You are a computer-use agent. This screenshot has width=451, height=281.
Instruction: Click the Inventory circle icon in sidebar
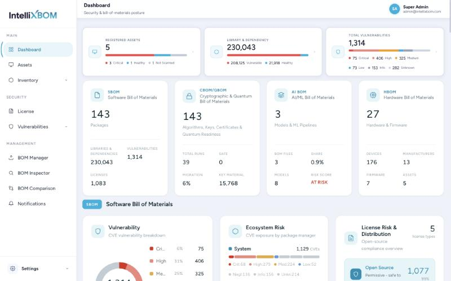pyautogui.click(x=11, y=80)
